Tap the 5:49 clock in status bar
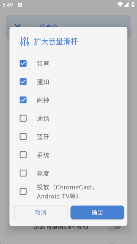Viewport: 137px width, 244px height. click(x=8, y=5)
